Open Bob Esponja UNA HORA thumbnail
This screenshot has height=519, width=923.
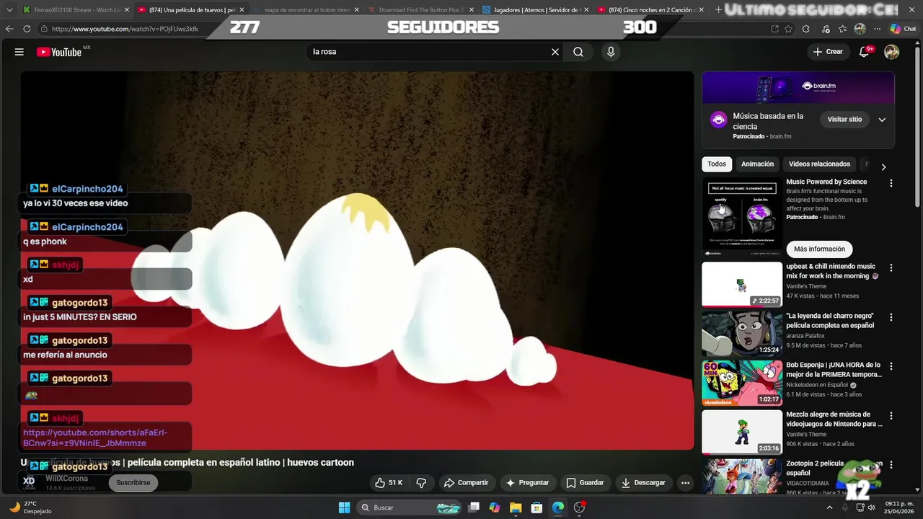click(742, 383)
